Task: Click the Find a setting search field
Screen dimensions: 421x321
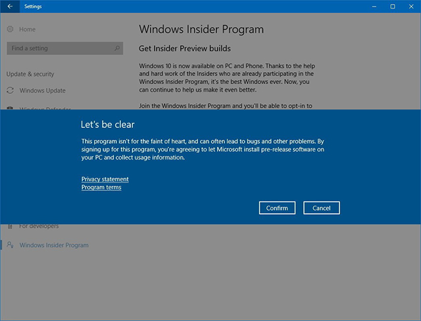Action: tap(59, 48)
